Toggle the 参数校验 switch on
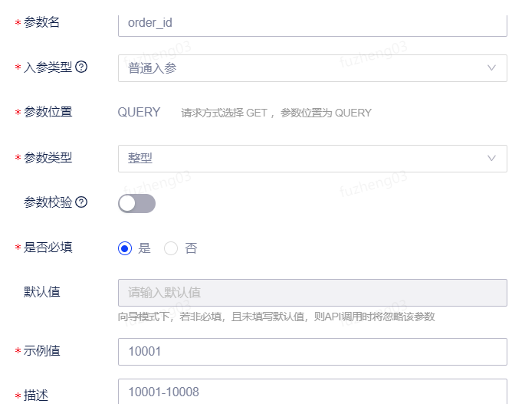The width and height of the screenshot is (512, 420). tap(137, 203)
